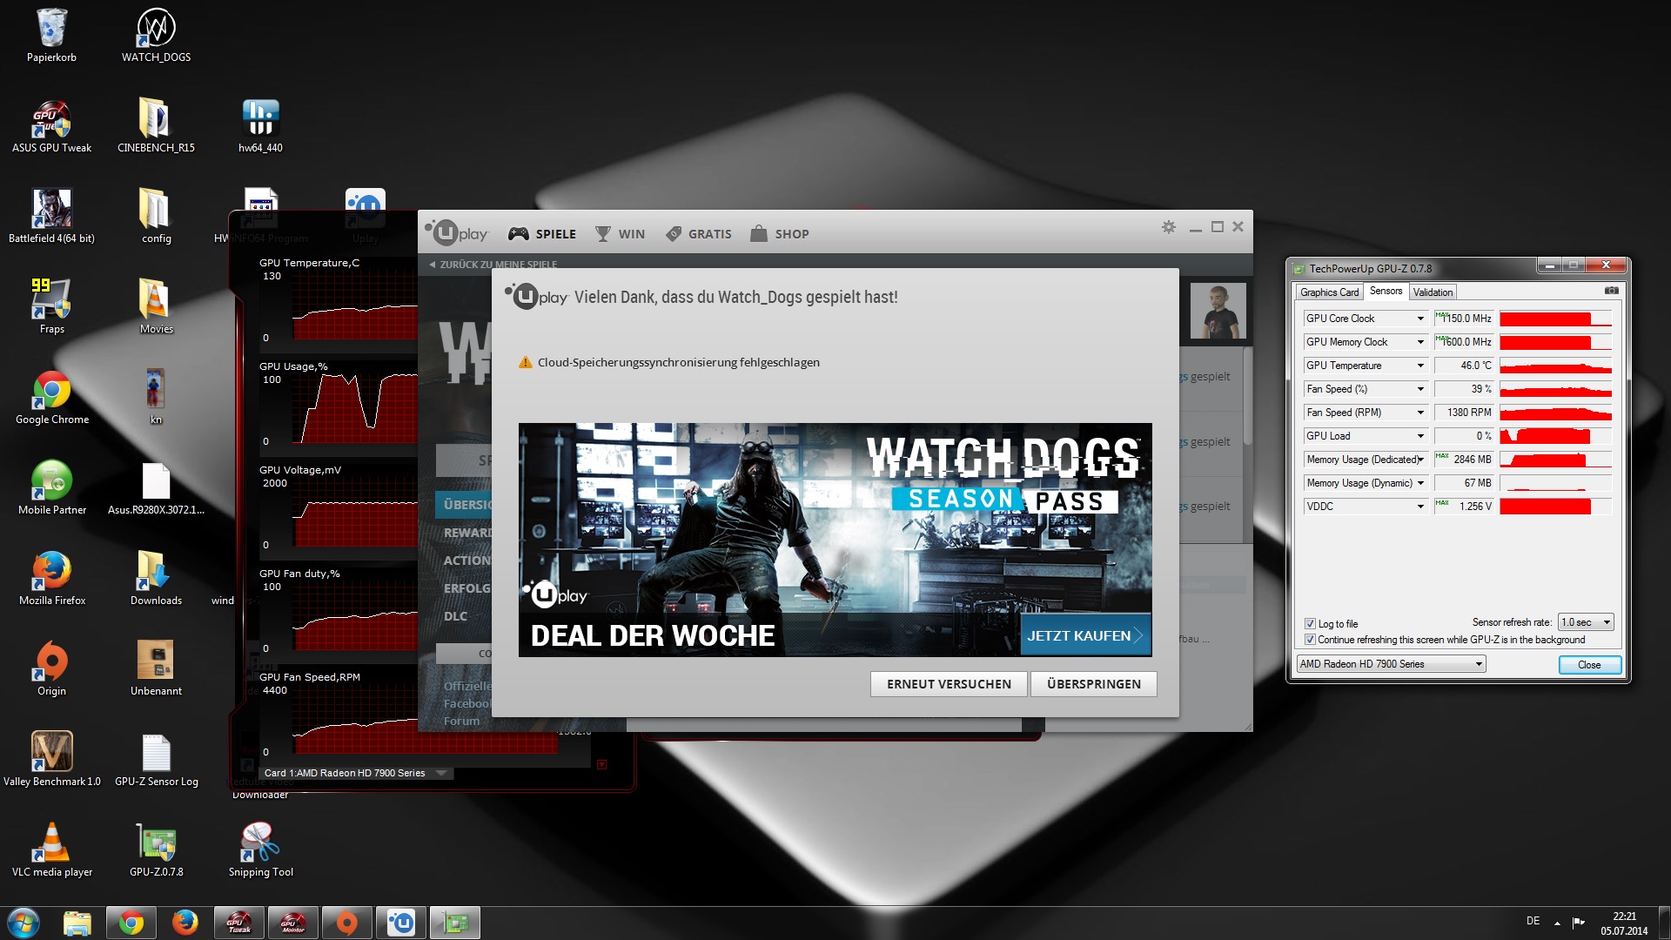Viewport: 1671px width, 940px height.
Task: Click Uplay icon in the taskbar
Action: point(401,923)
